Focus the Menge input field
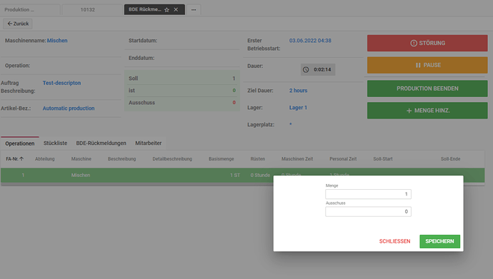Screen dimensions: 493x279 [368, 194]
